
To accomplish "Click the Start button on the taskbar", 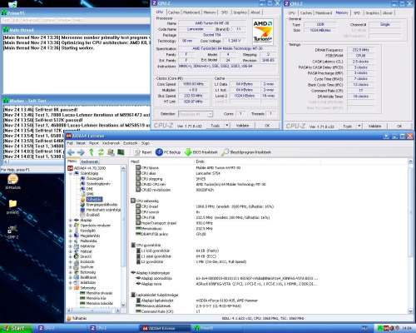I will tap(16, 328).
